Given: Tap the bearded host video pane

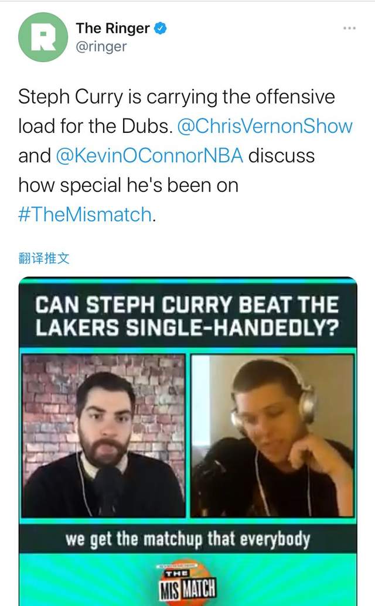Looking at the screenshot, I should [104, 436].
